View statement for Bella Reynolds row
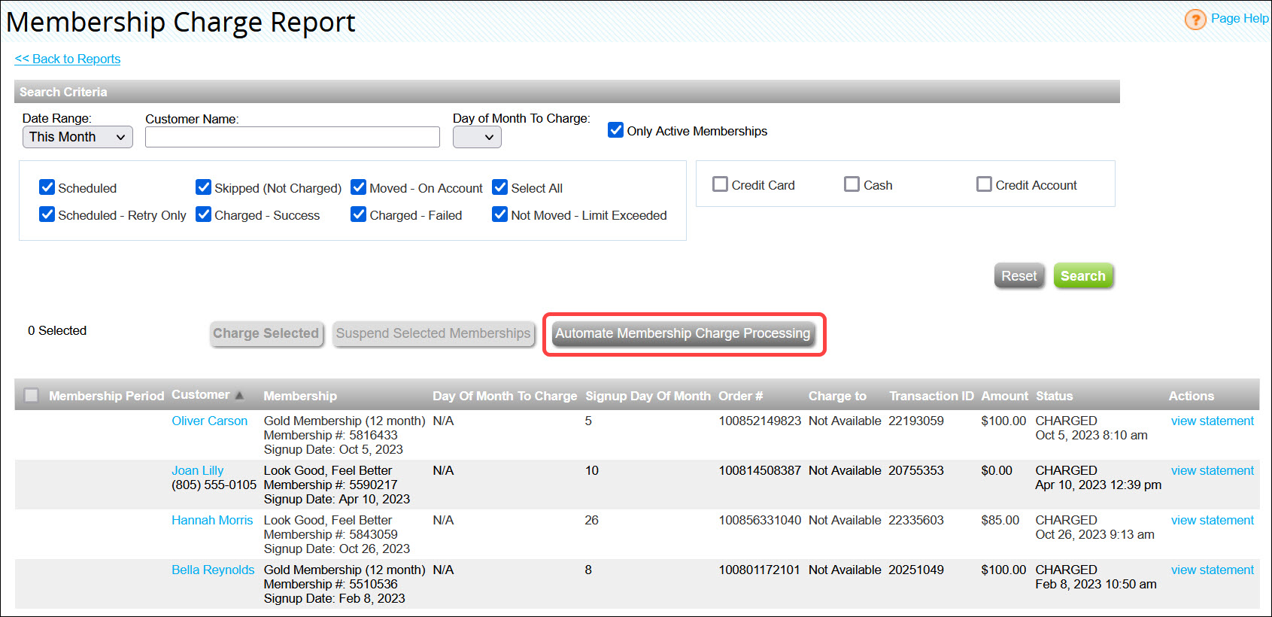1272x617 pixels. pyautogui.click(x=1213, y=570)
